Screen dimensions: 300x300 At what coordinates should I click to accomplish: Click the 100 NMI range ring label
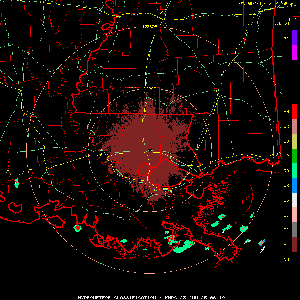tap(150, 26)
